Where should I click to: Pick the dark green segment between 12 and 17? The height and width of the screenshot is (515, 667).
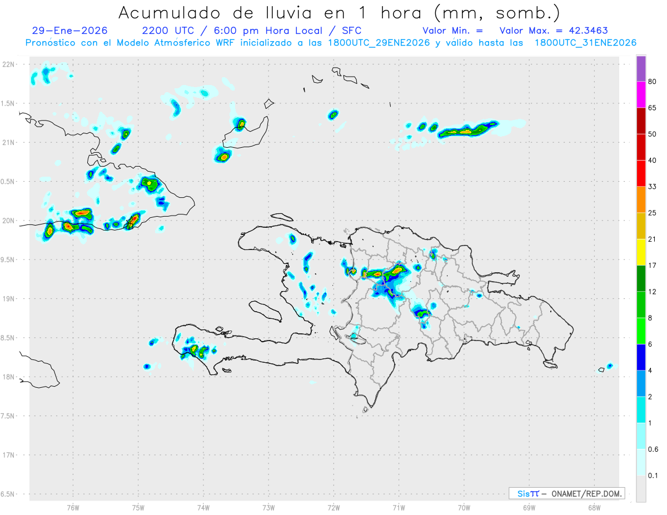(641, 278)
